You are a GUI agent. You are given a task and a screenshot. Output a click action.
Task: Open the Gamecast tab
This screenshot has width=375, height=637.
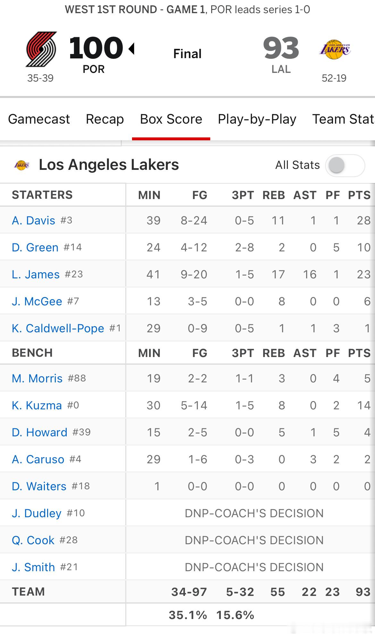pos(39,119)
